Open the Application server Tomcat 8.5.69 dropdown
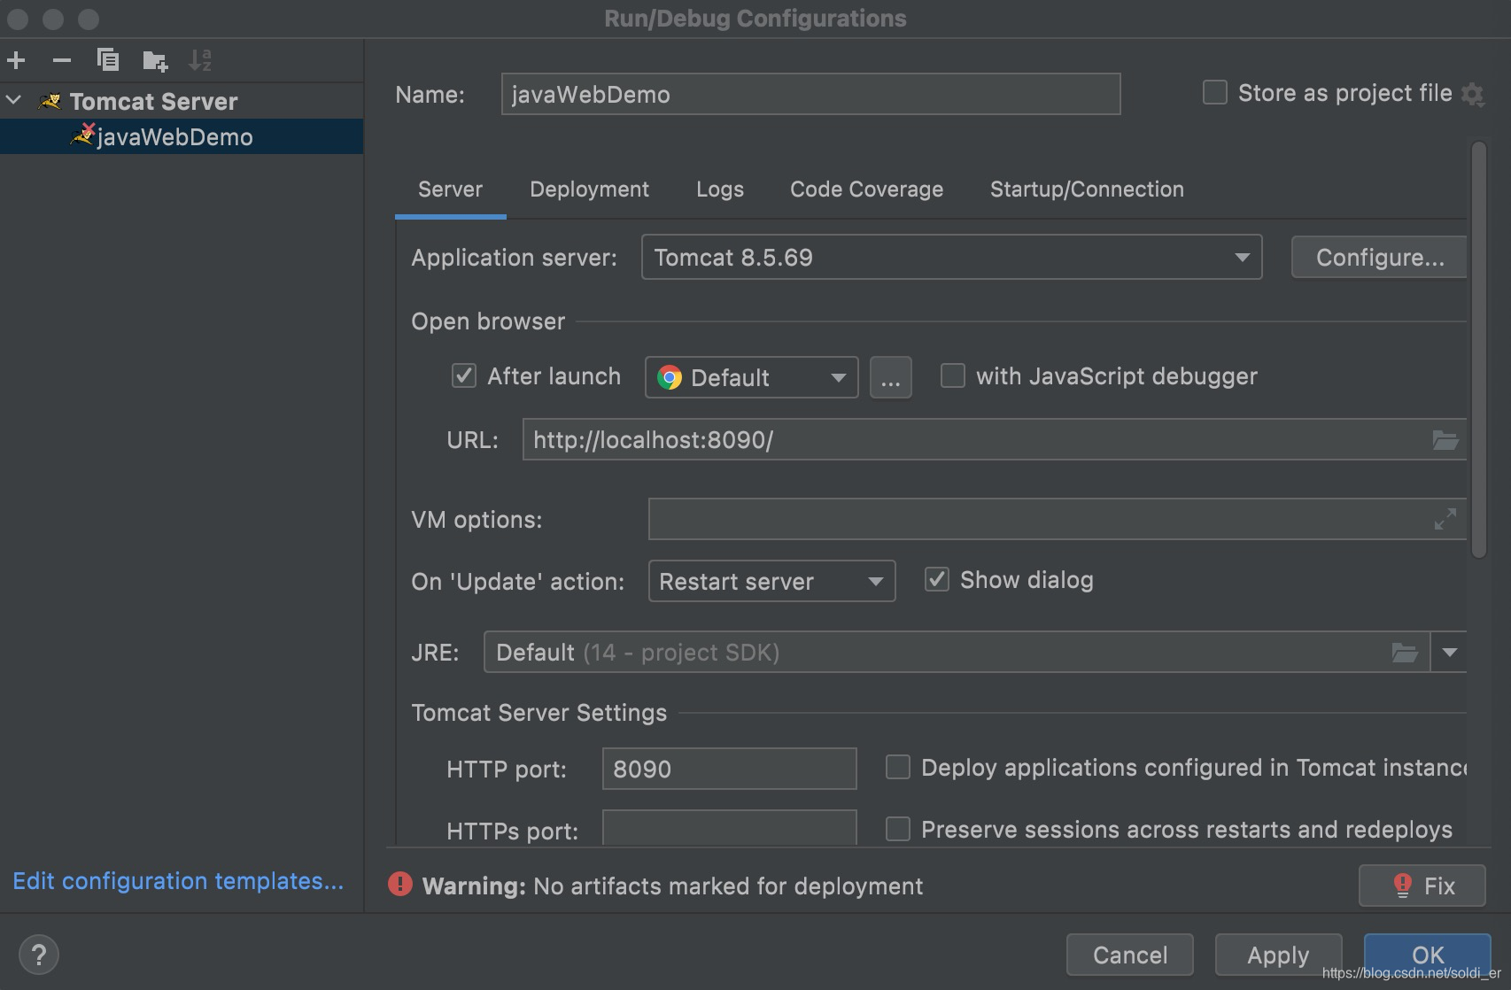 951,258
